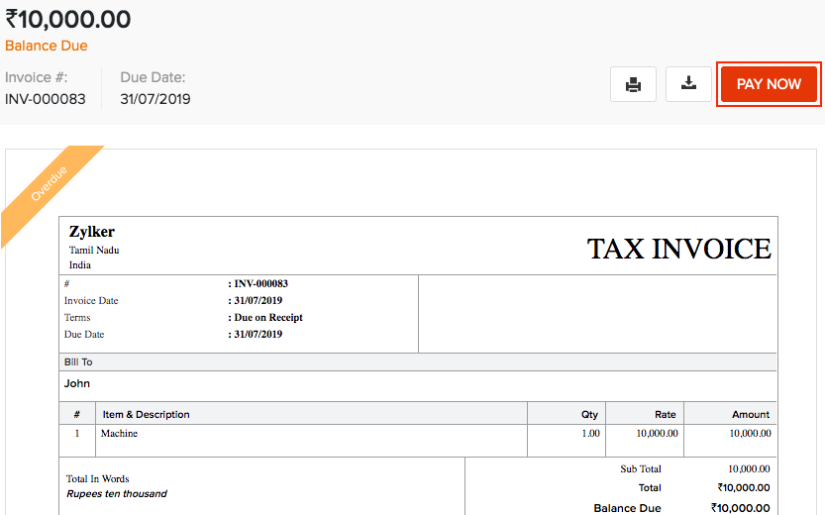Click the Item & Description column header
The image size is (825, 515).
click(146, 414)
